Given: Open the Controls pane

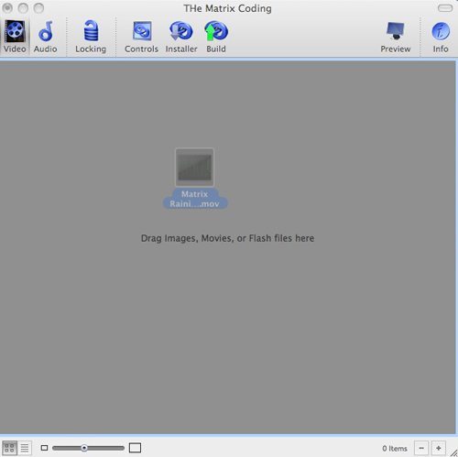Looking at the screenshot, I should 141,37.
